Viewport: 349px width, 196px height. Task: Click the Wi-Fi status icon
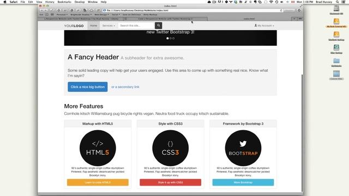coord(271,2)
